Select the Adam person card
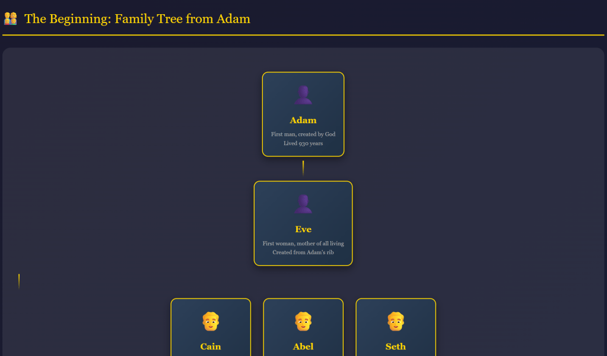Image resolution: width=607 pixels, height=356 pixels. (x=303, y=114)
